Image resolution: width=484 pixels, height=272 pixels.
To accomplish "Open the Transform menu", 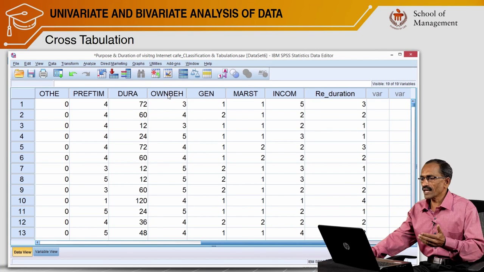I will point(70,63).
